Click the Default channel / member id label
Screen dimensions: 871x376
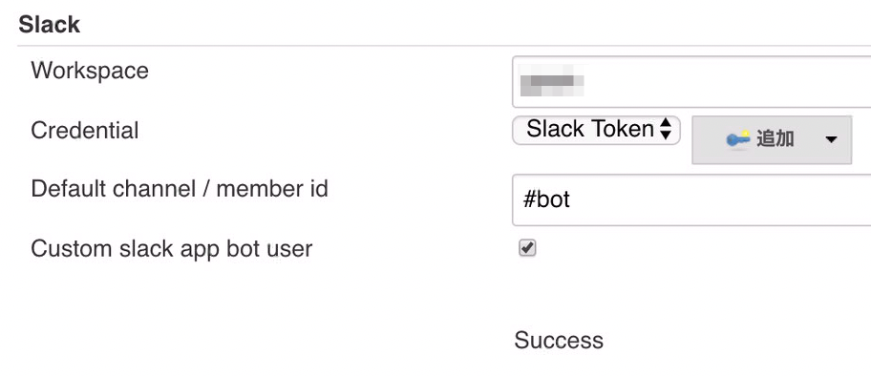[x=180, y=189]
